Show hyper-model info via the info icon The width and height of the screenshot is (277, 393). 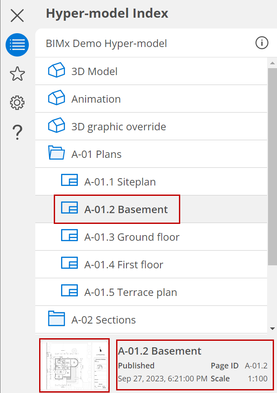click(x=262, y=43)
